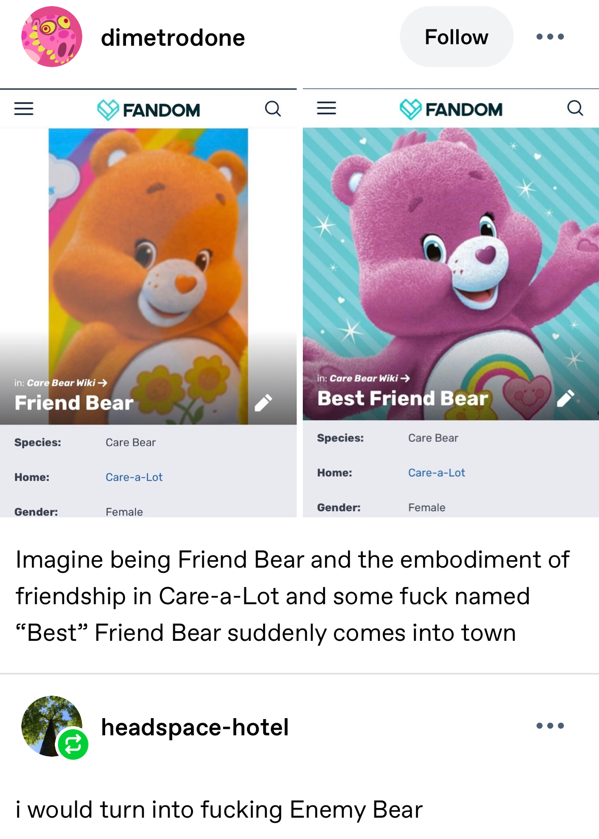The height and width of the screenshot is (839, 599).
Task: Click the Friend Bear edit pencil icon
Action: click(263, 402)
